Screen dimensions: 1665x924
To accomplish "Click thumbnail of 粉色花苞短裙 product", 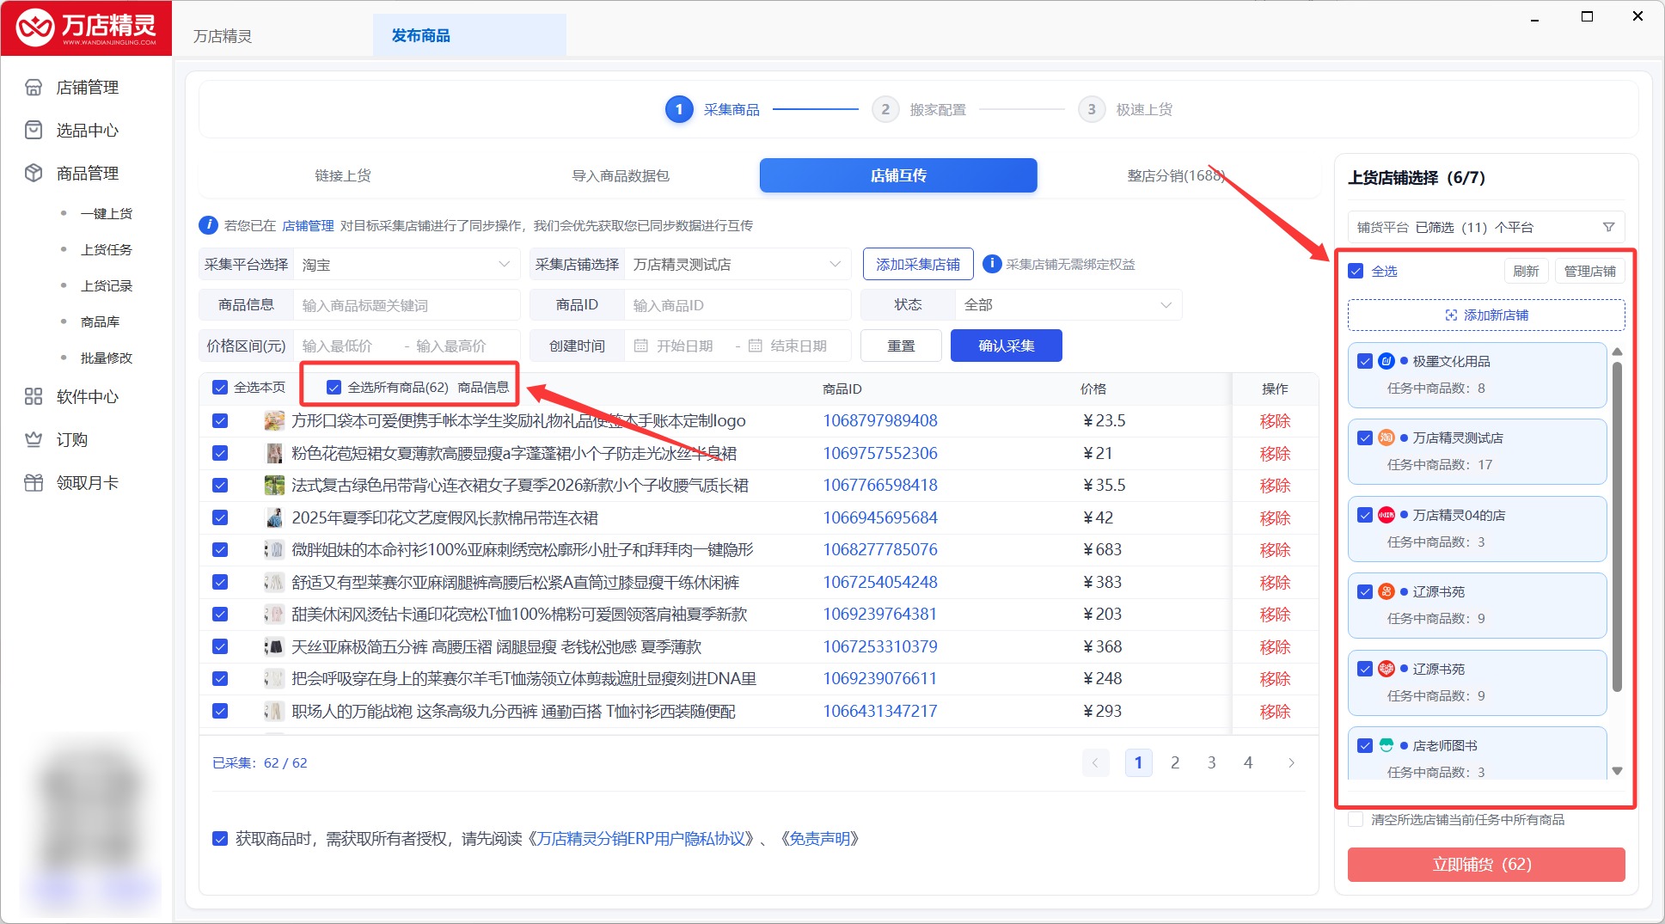I will coord(274,453).
